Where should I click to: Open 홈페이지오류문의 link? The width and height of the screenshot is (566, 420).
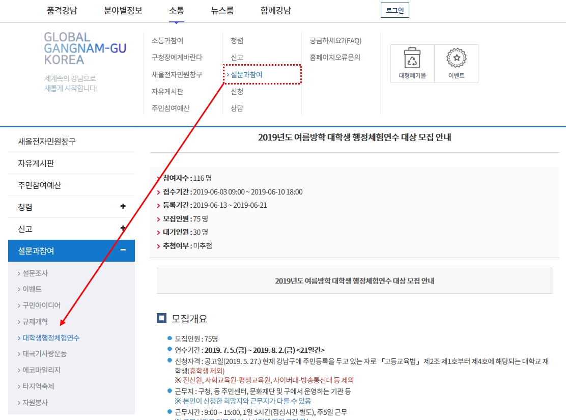335,58
